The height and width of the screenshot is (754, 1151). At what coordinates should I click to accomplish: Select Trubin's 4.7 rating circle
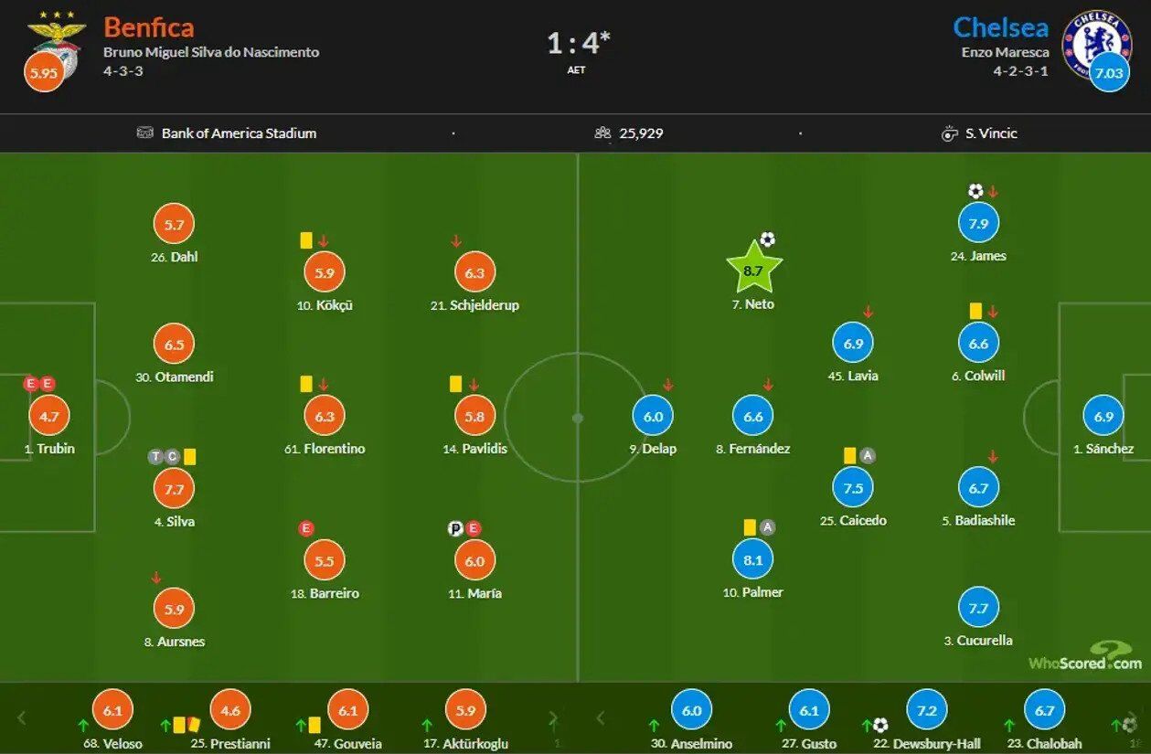click(49, 416)
